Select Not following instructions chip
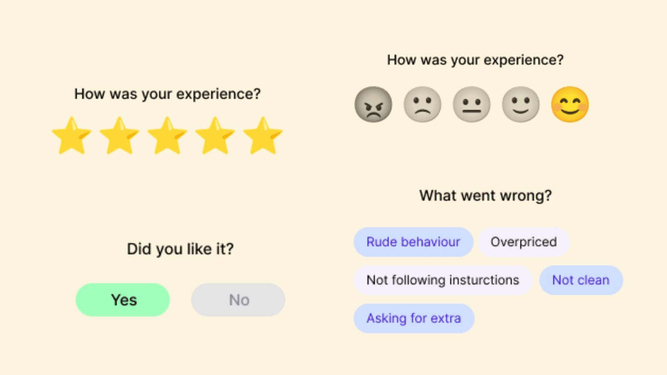 [x=443, y=280]
